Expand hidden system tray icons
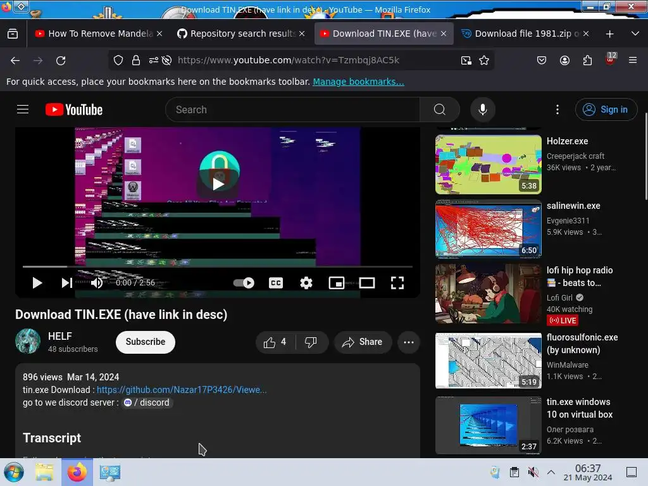648x486 pixels. click(551, 472)
